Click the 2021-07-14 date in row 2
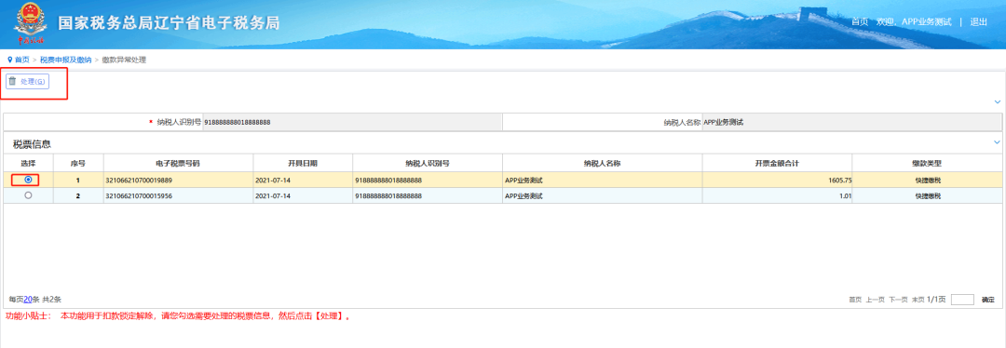This screenshot has height=348, width=1006. [x=273, y=196]
